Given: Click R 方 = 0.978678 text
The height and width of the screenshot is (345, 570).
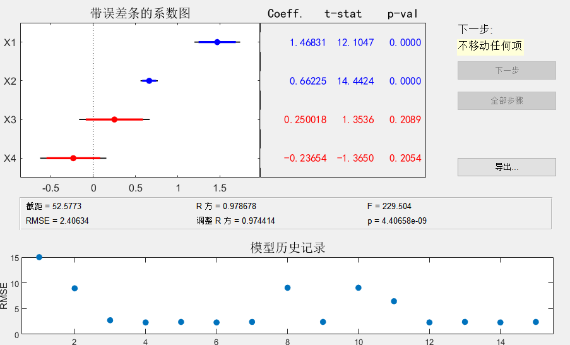Looking at the screenshot, I should click(226, 207).
